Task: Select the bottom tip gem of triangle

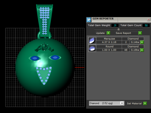Action: tap(44, 83)
